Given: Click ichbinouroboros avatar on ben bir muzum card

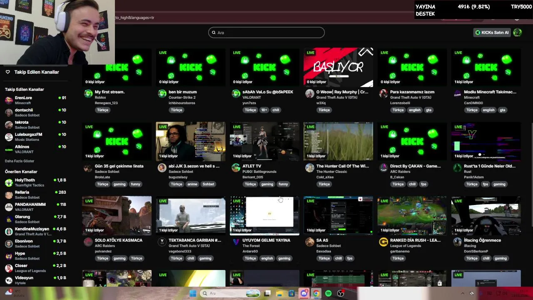Looking at the screenshot, I should 162,94.
